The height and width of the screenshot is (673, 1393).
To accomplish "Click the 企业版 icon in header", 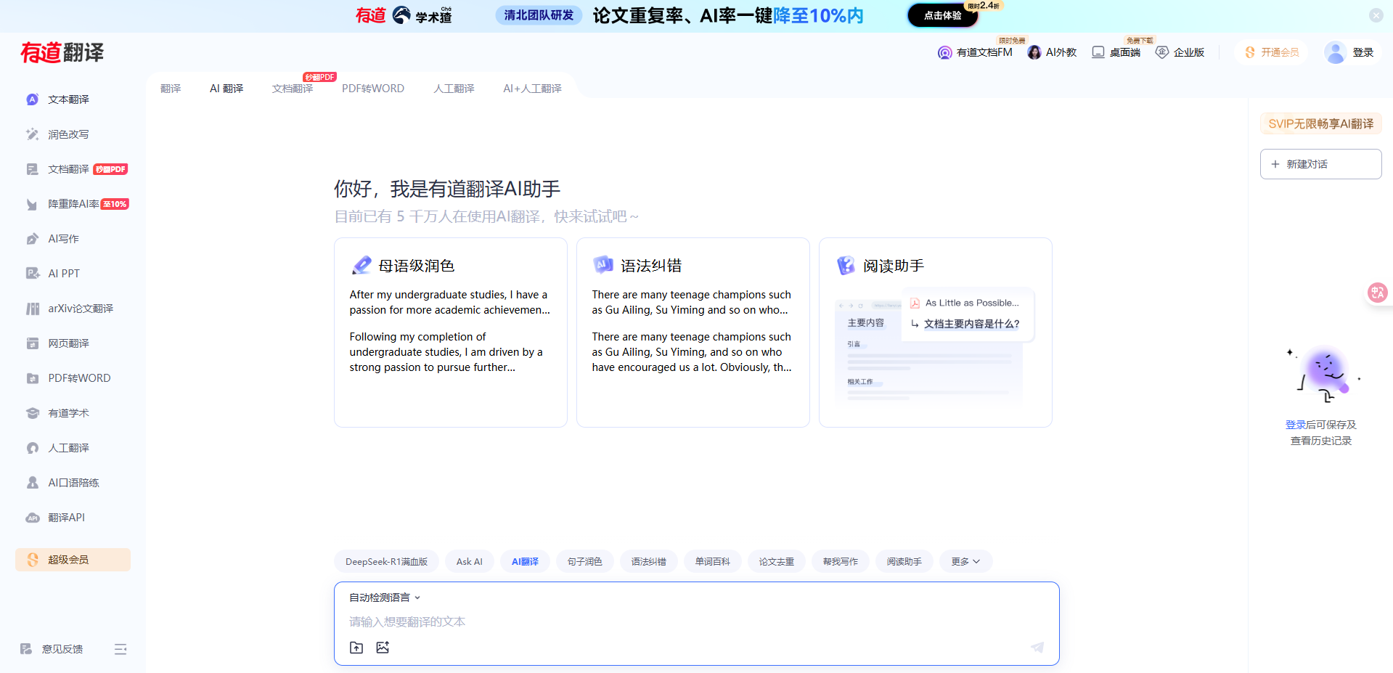I will pyautogui.click(x=1162, y=52).
